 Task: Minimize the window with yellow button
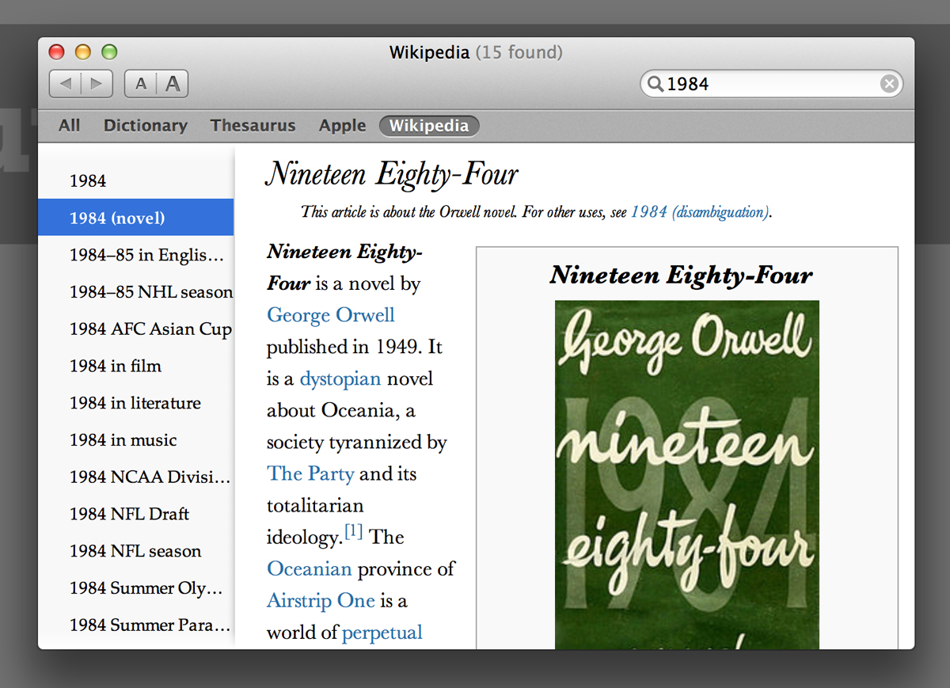(x=83, y=52)
